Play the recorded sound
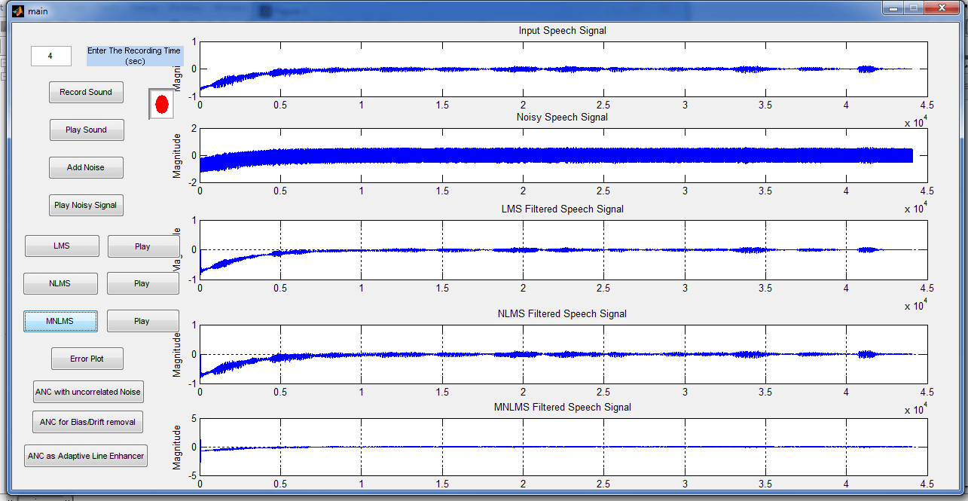Viewport: 968px width, 501px height. [x=86, y=130]
